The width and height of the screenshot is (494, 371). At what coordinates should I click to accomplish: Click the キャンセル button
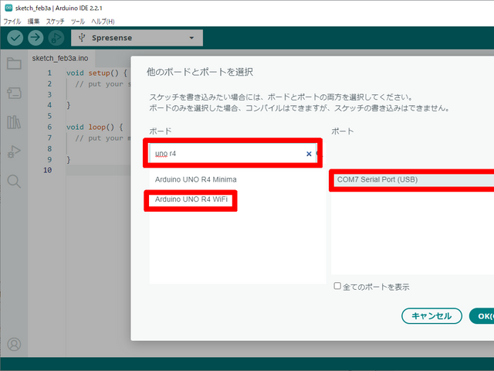click(x=431, y=316)
